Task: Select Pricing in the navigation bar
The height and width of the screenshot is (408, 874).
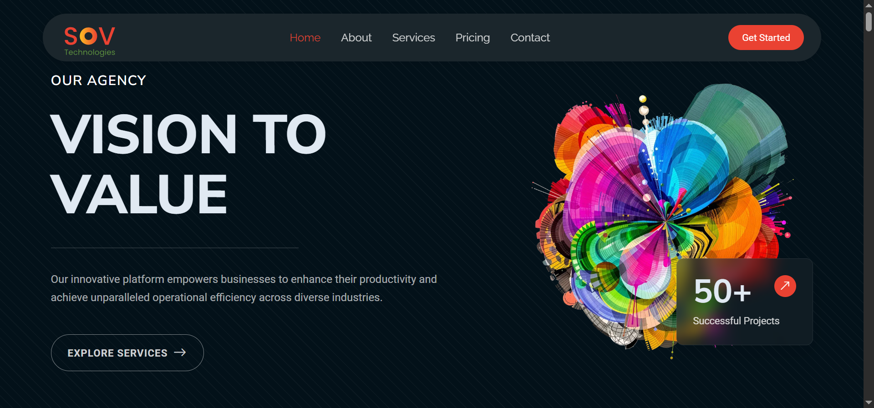Action: pos(473,38)
